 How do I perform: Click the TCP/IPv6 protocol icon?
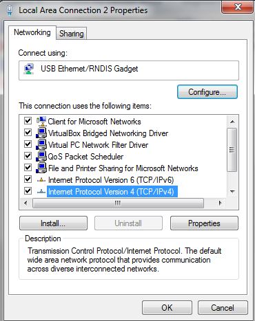click(41, 180)
